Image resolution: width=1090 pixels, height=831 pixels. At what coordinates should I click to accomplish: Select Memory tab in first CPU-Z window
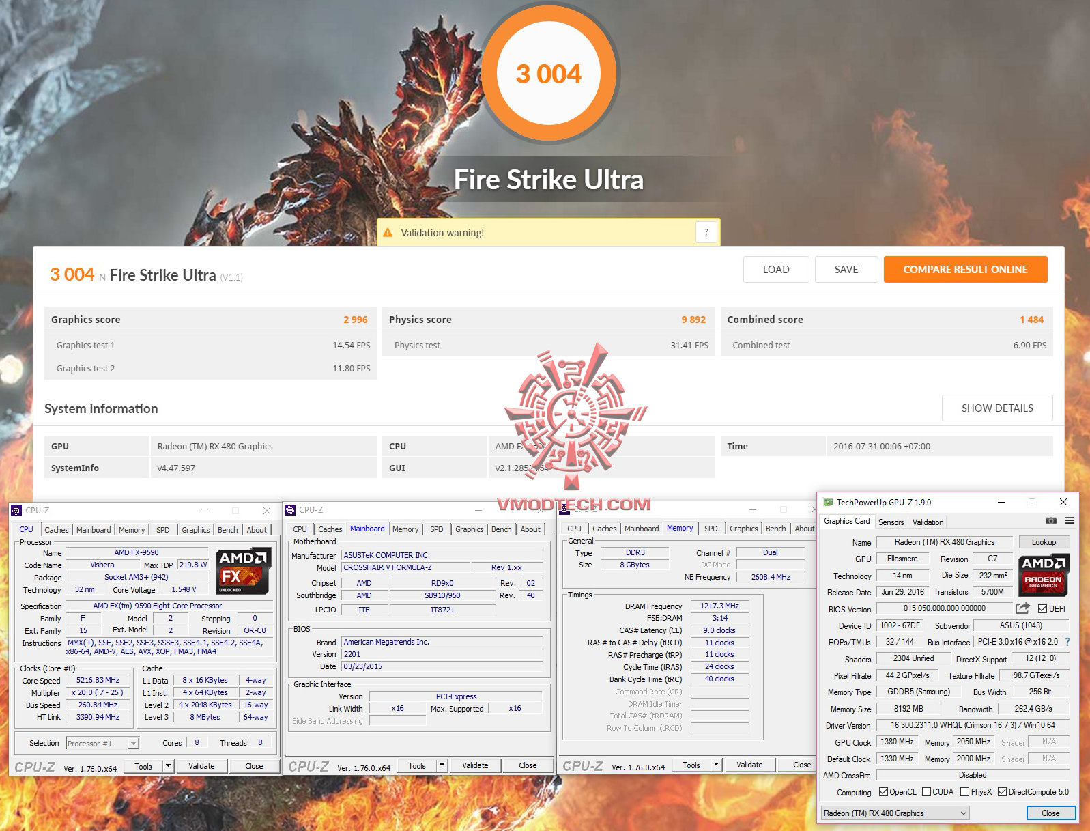point(132,530)
